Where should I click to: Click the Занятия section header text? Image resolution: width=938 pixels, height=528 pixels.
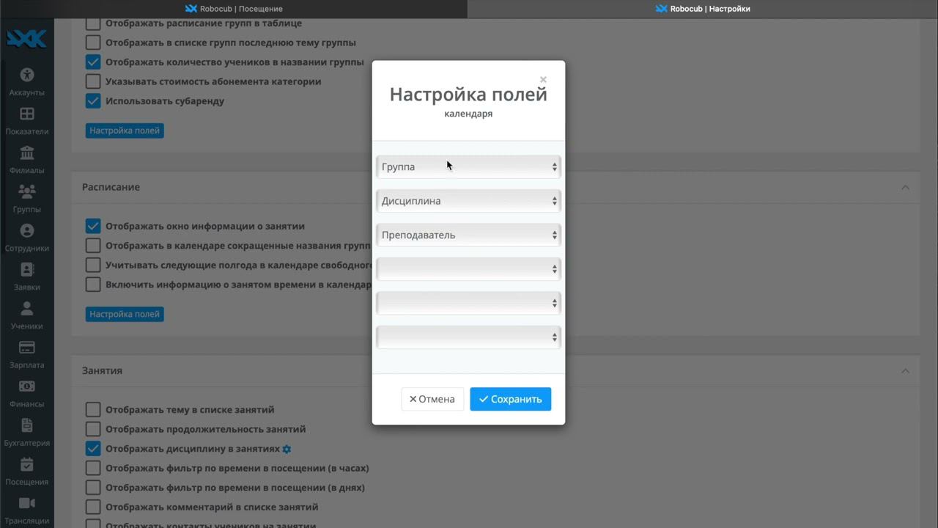point(102,370)
